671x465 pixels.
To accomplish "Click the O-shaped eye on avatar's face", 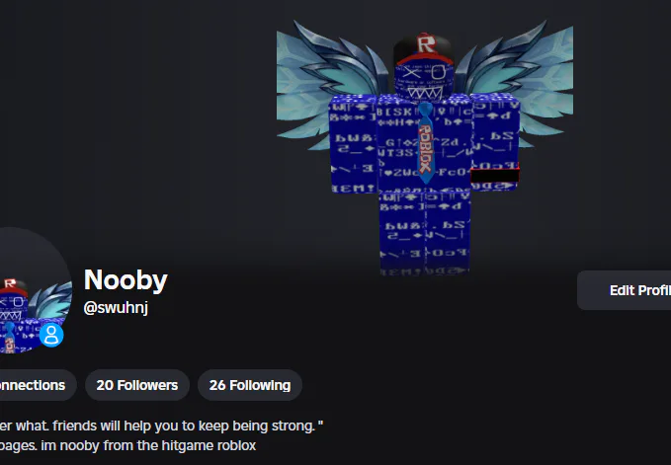I will [438, 72].
